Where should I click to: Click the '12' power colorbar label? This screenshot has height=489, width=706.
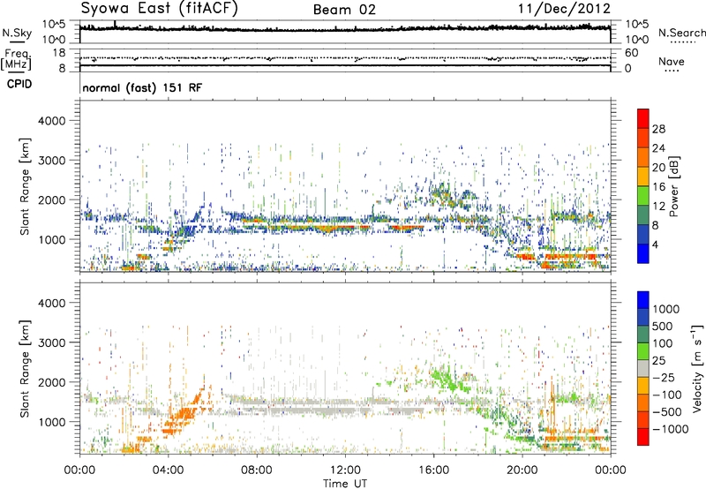point(658,207)
